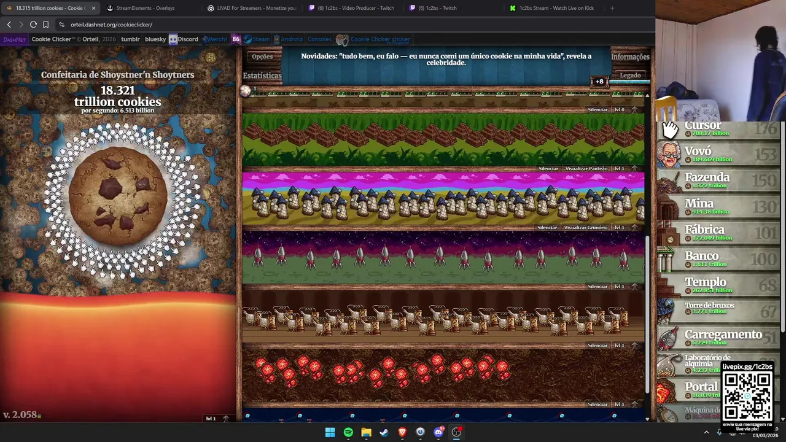The height and width of the screenshot is (442, 786).
Task: Level up lvl 1 beside Visualizar Grimório
Action: [x=626, y=228]
